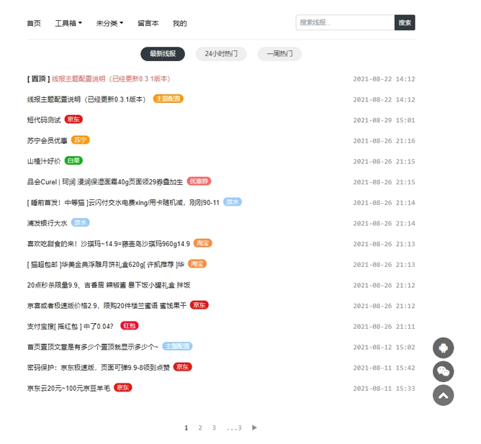Image resolution: width=481 pixels, height=444 pixels.
Task: Switch to the 24小时热门 tab
Action: [220, 54]
